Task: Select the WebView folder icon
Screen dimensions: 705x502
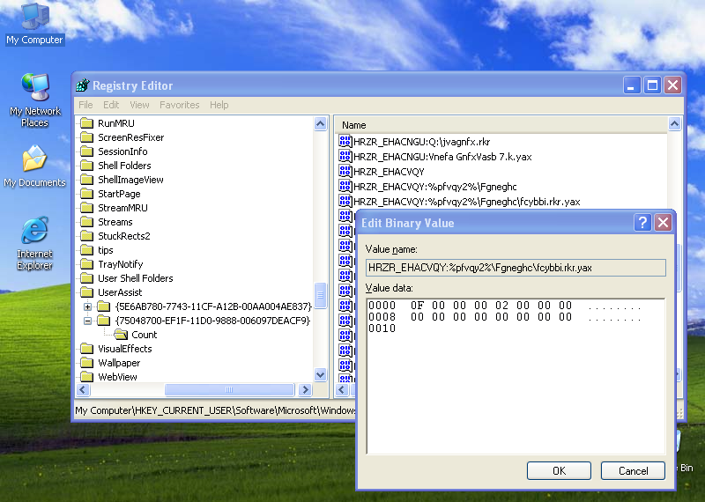Action: point(86,377)
